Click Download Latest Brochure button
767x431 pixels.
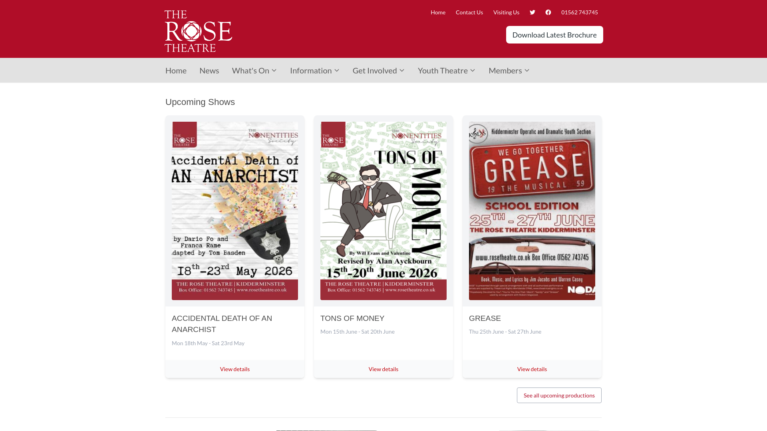pos(554,35)
